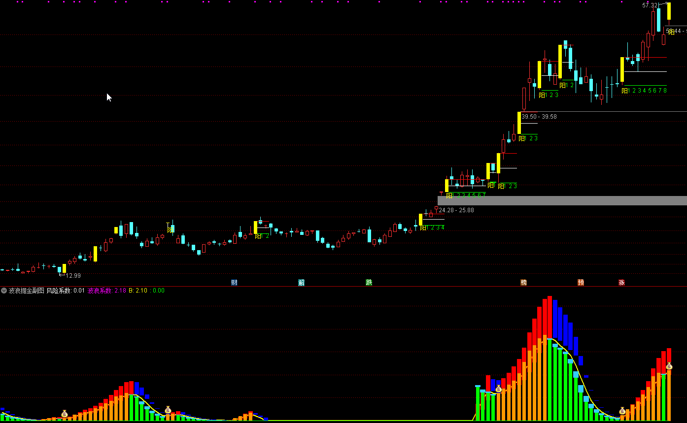
Task: Click the 解 info marker icon
Action: pos(302,283)
